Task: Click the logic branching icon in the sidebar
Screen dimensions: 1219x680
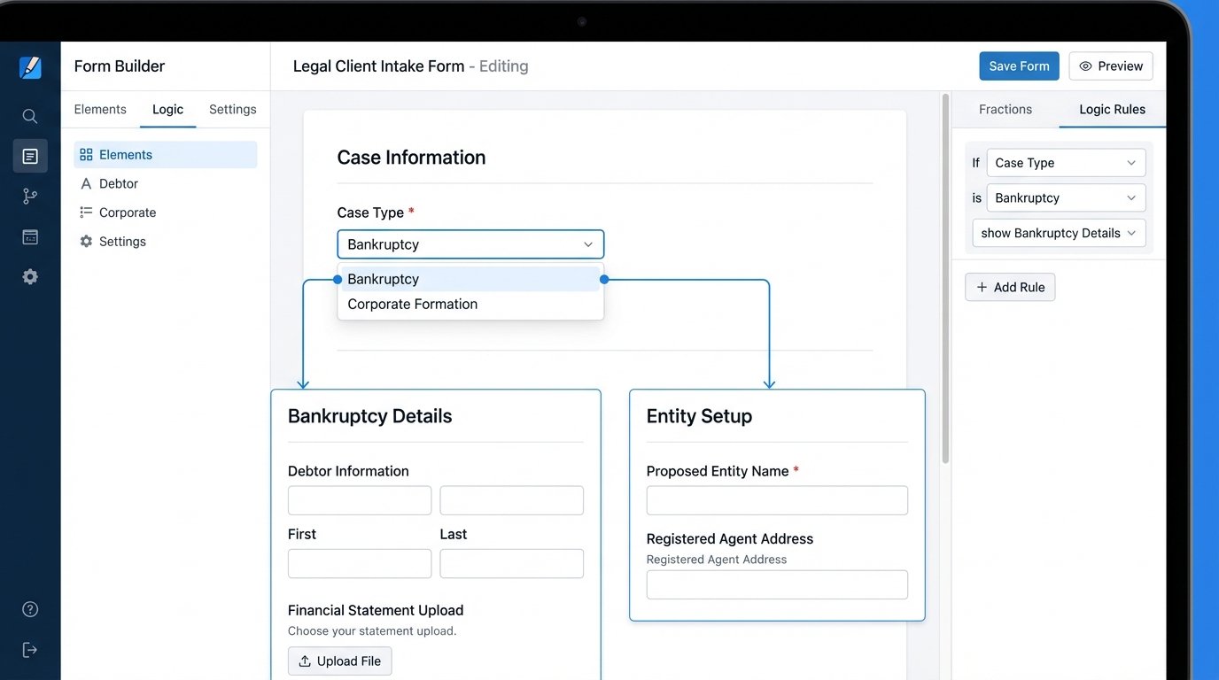Action: click(x=29, y=196)
